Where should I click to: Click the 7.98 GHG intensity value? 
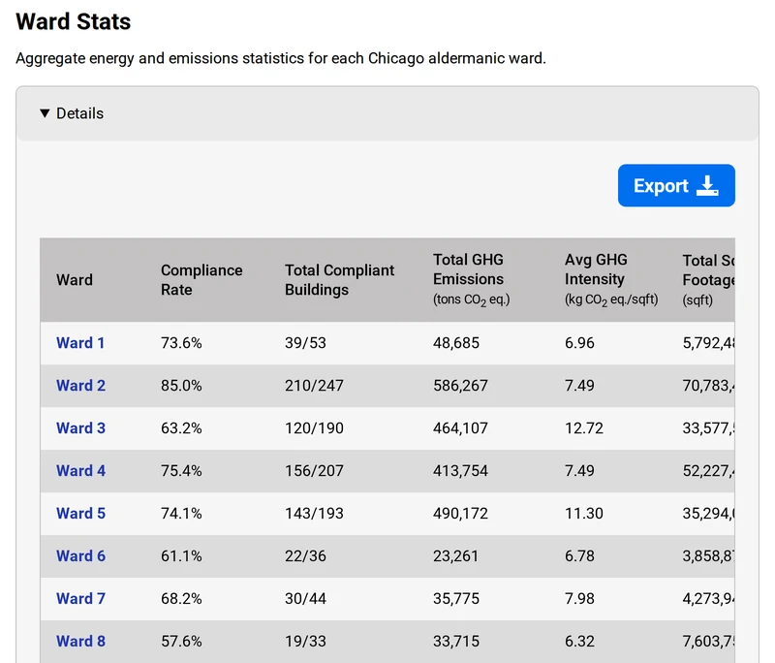[579, 598]
